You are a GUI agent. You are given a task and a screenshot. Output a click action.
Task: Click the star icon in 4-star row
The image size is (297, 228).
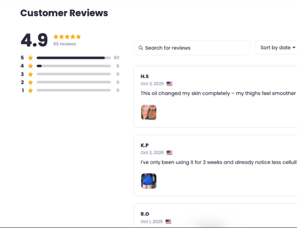pos(30,66)
